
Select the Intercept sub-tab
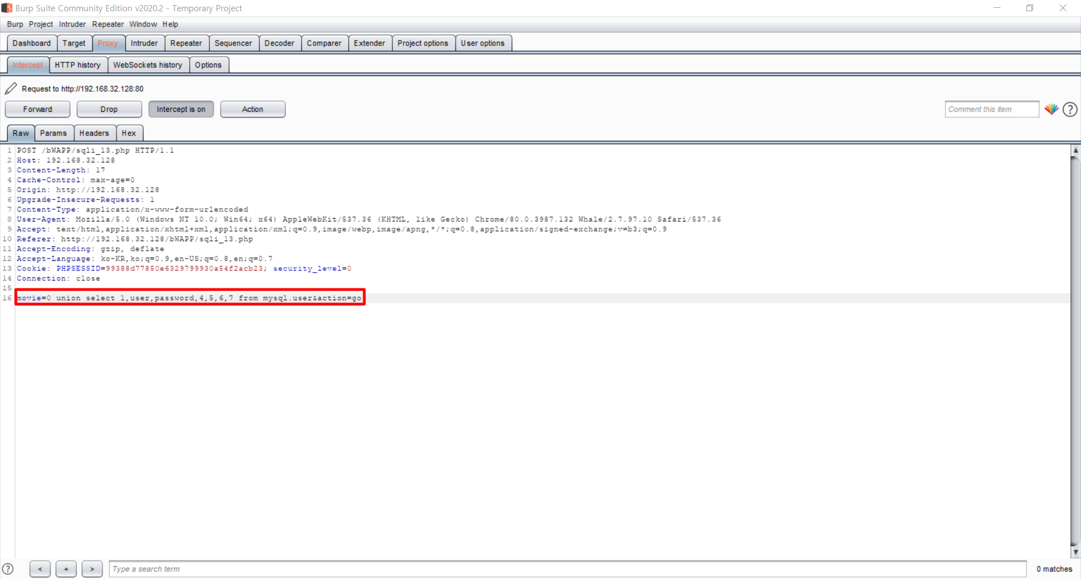(28, 65)
